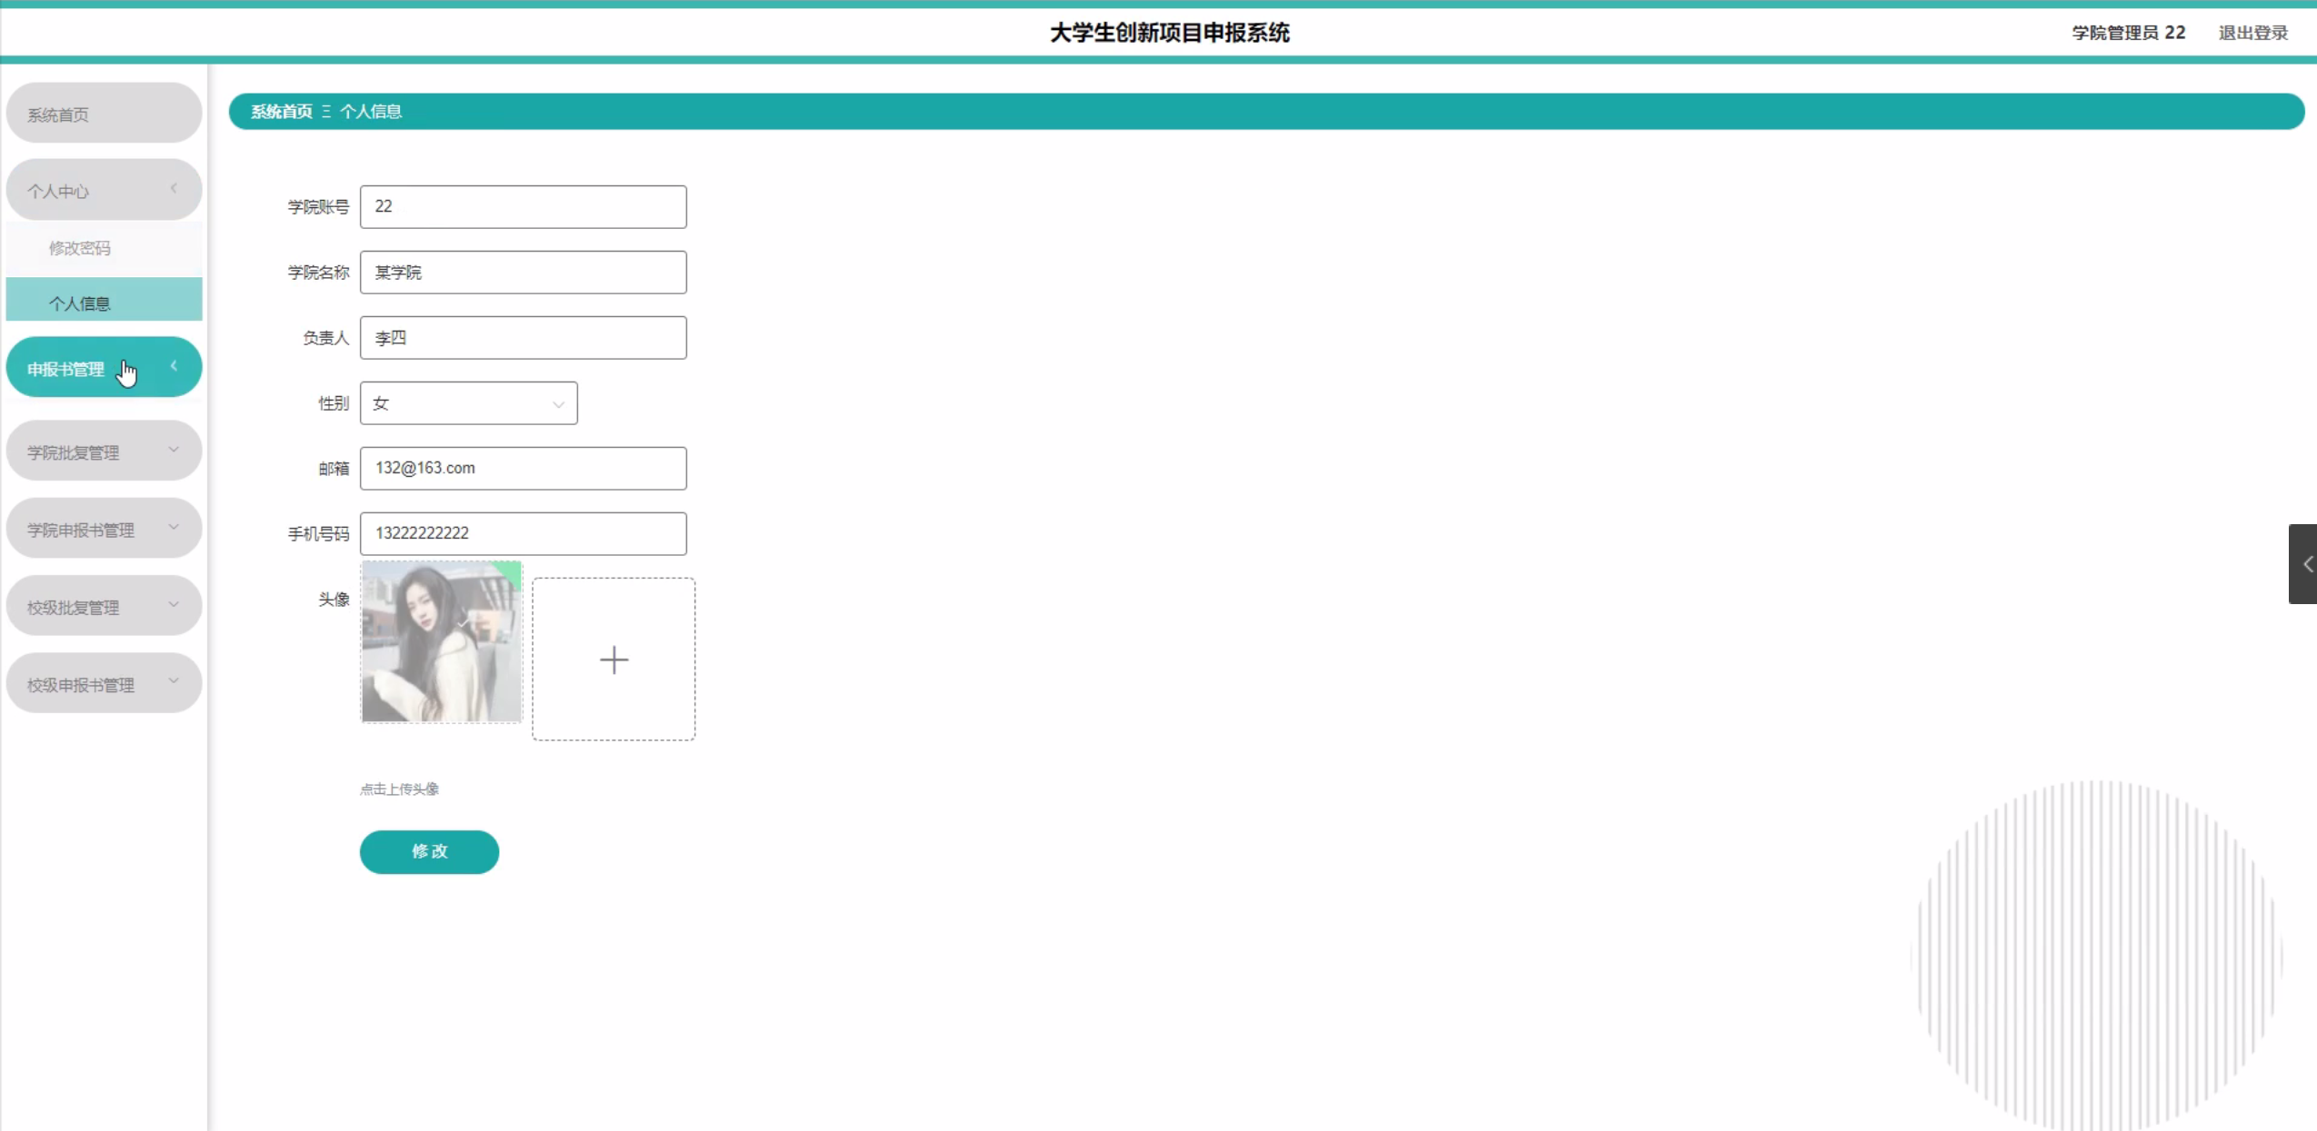Click the breadcrumb separator icon
2317x1131 pixels.
[x=326, y=112]
